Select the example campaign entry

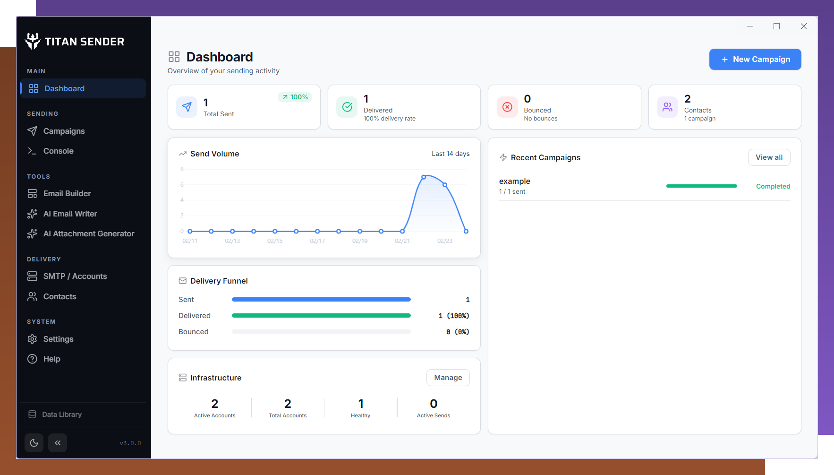[x=514, y=181]
